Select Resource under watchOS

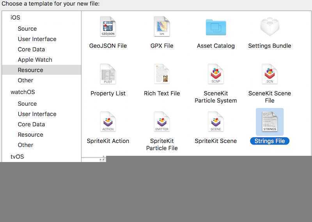coord(30,134)
